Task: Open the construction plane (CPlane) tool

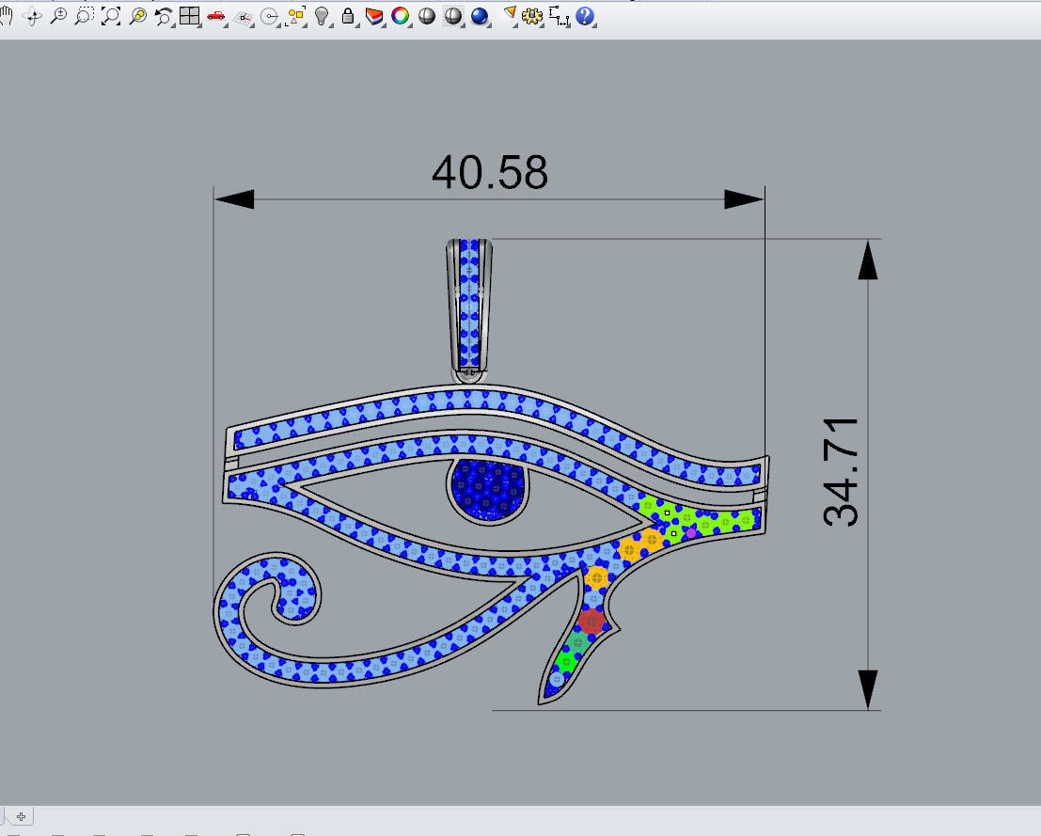Action: (243, 16)
